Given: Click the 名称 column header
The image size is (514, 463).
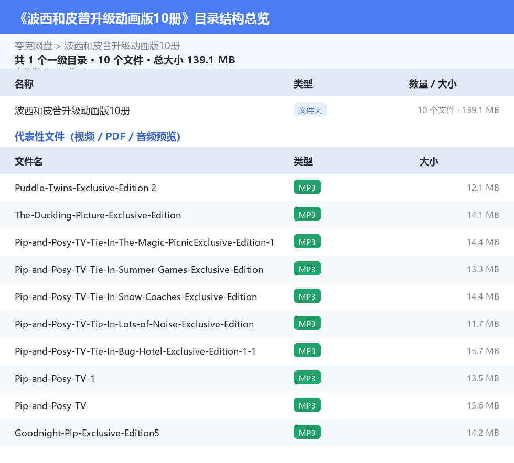Looking at the screenshot, I should click(x=24, y=84).
